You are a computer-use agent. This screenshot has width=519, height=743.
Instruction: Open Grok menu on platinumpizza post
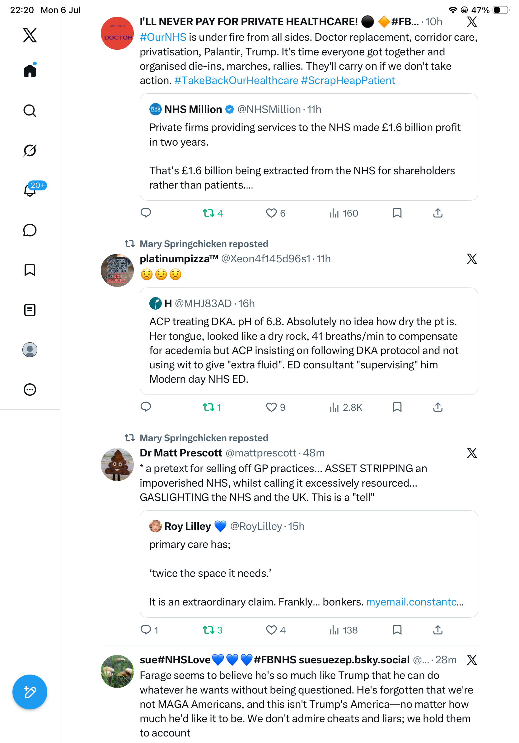pyautogui.click(x=472, y=259)
